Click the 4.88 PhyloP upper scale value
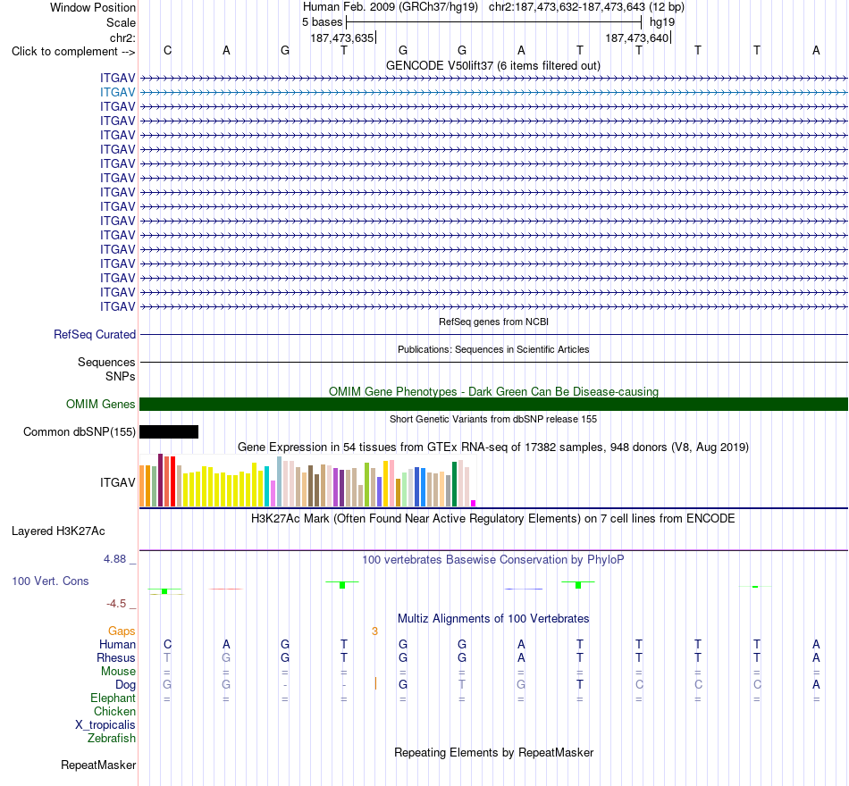This screenshot has height=786, width=849. point(114,558)
